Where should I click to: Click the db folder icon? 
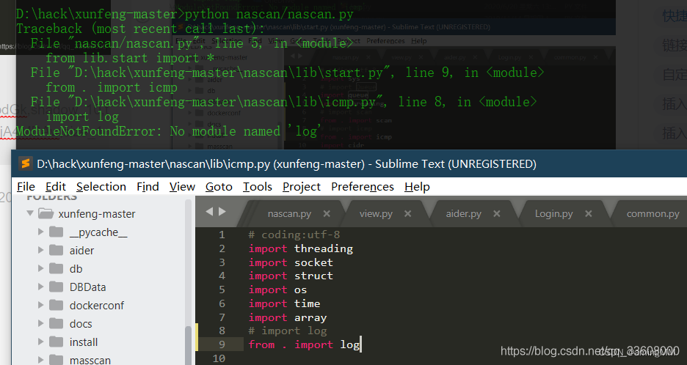tap(56, 268)
